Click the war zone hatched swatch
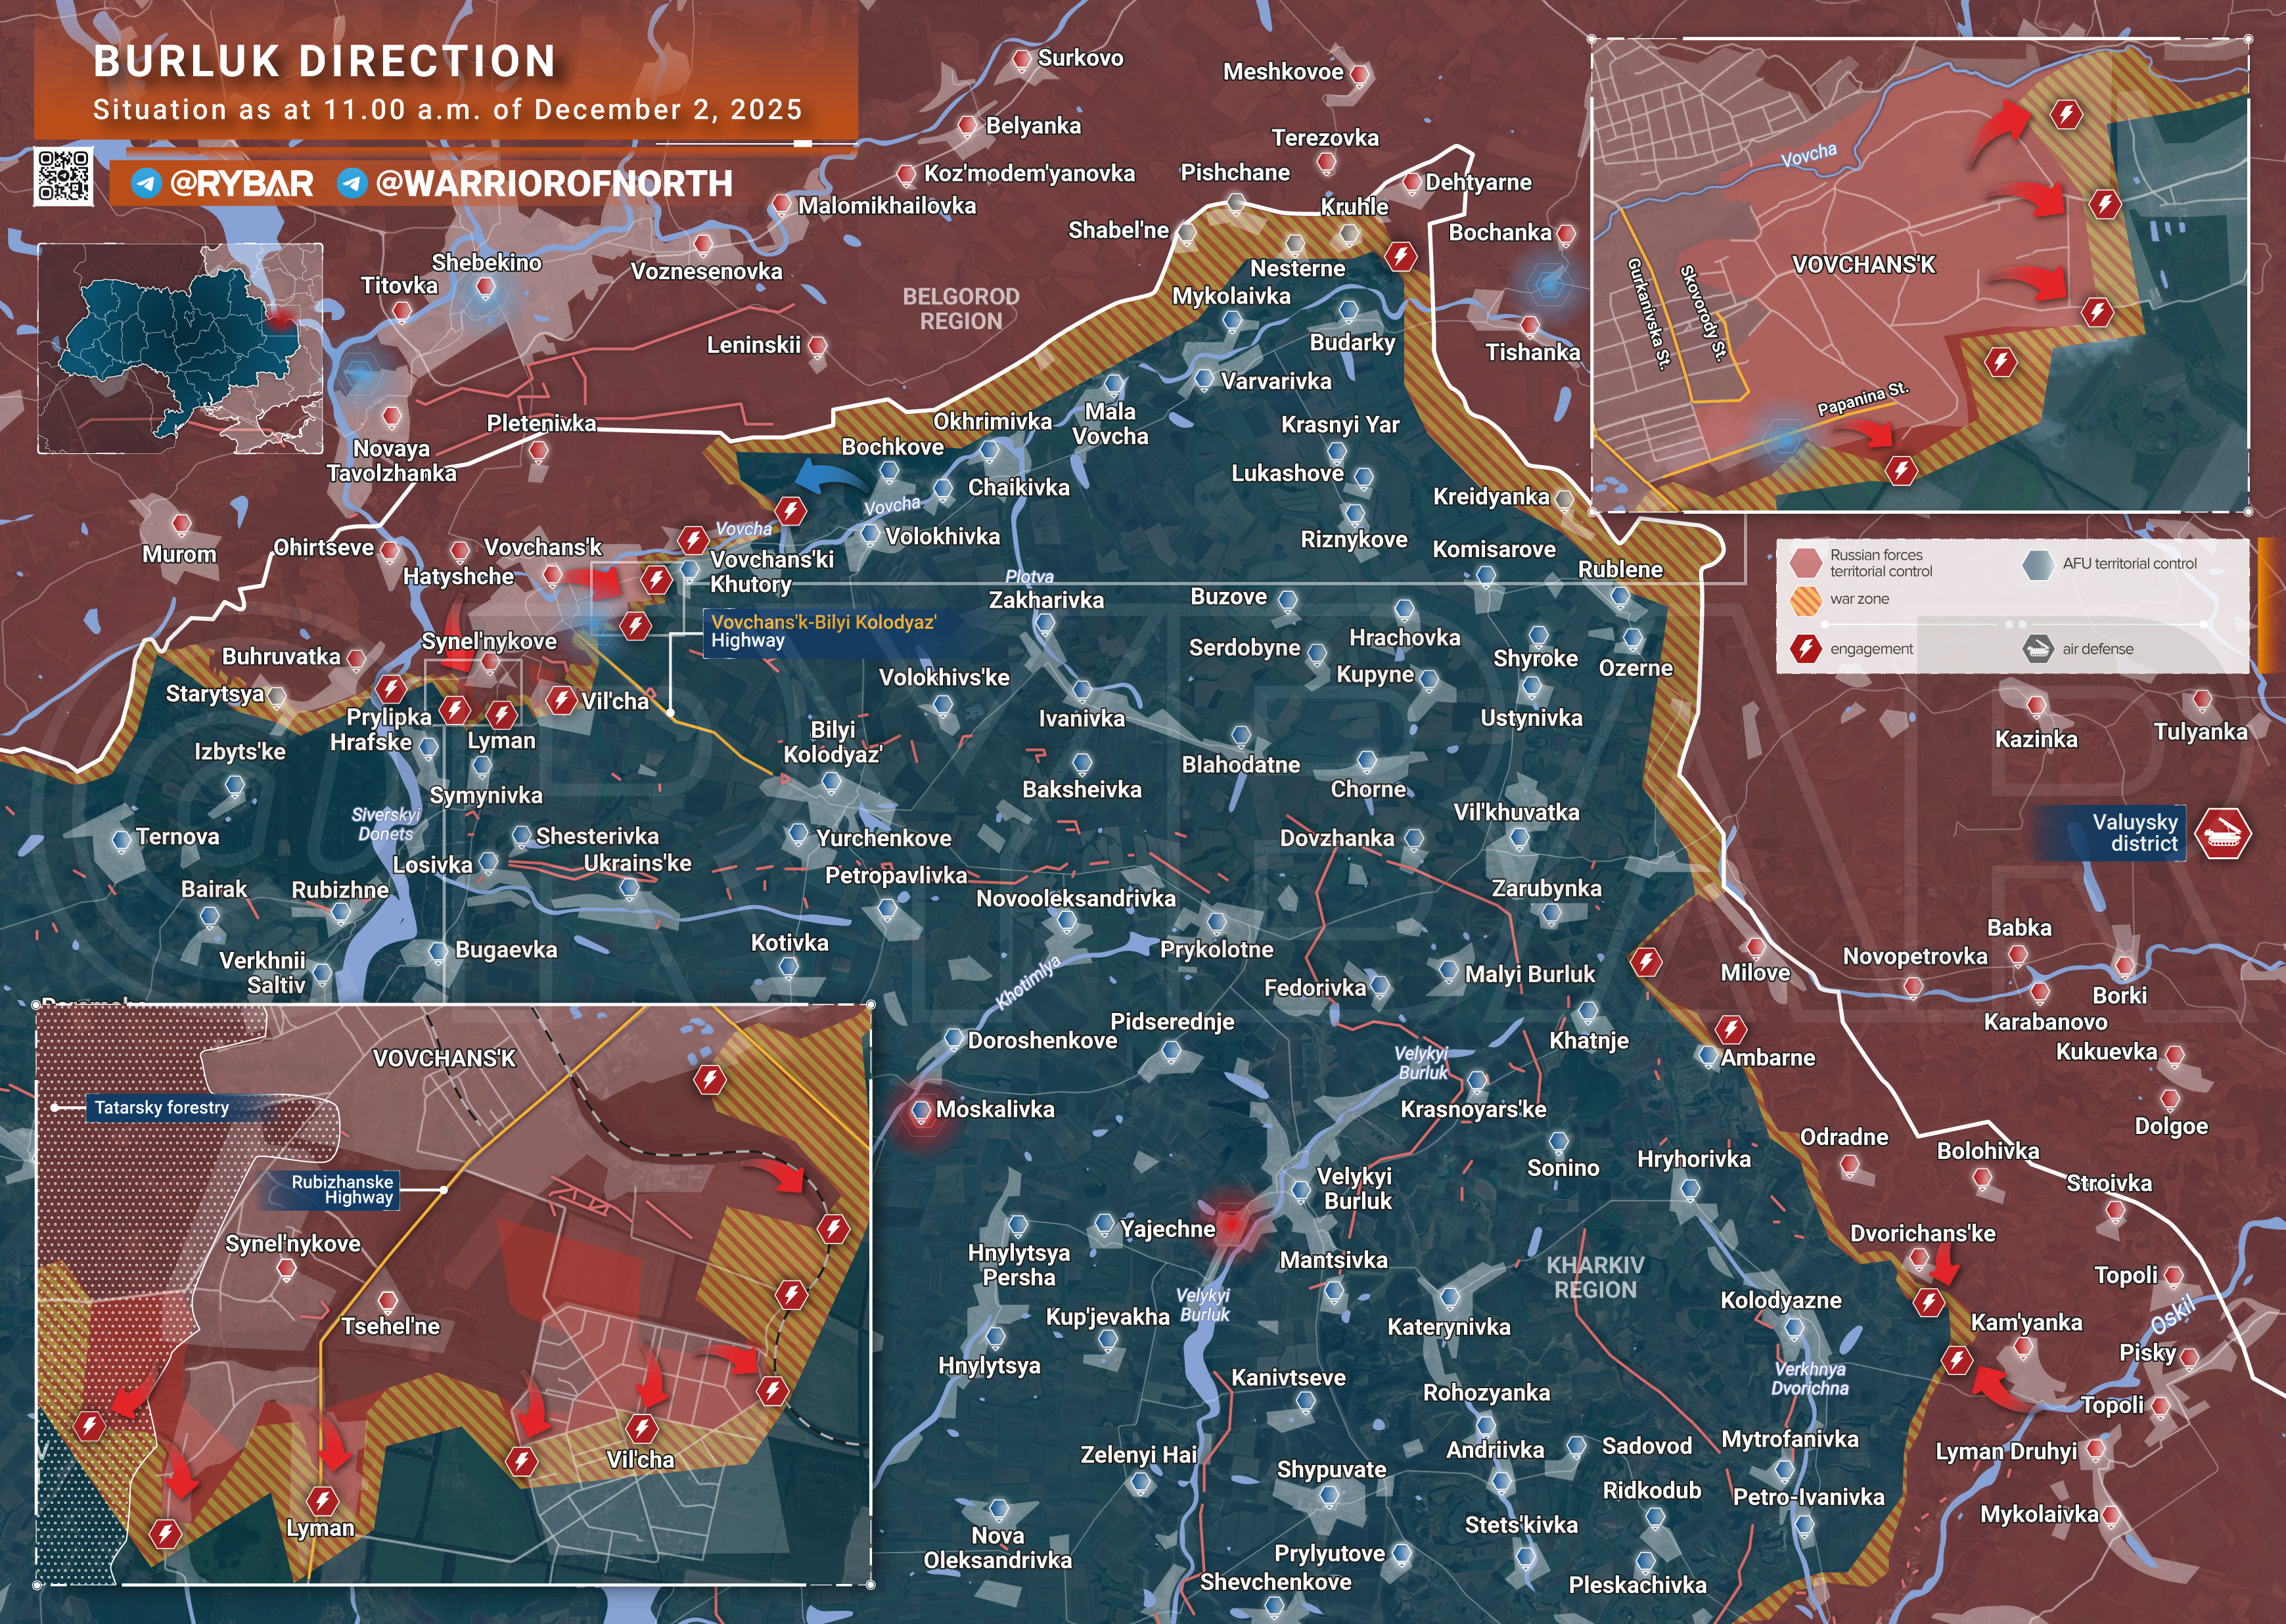 [x=1805, y=600]
